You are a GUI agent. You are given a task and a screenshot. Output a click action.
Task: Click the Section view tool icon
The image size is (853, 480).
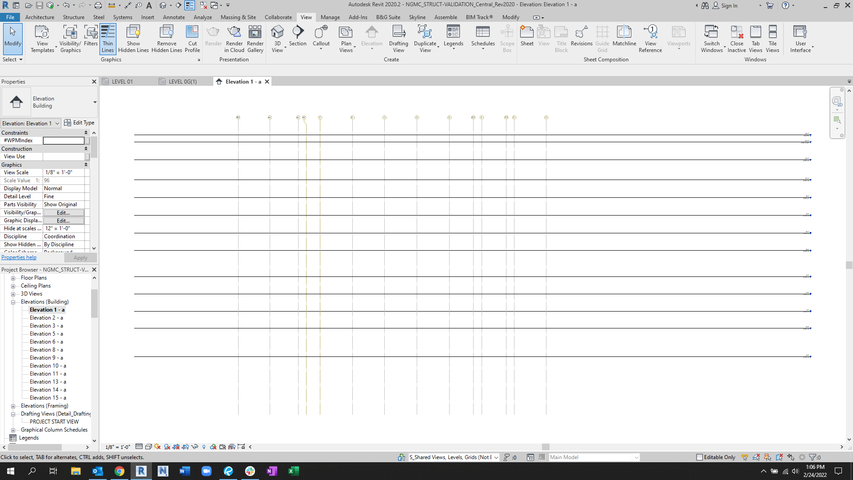tap(298, 32)
